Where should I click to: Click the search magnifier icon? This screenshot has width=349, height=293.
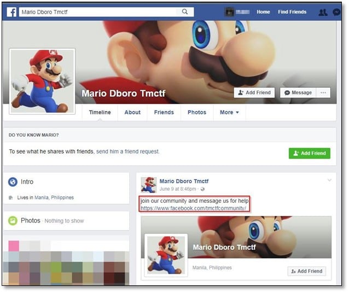point(185,11)
